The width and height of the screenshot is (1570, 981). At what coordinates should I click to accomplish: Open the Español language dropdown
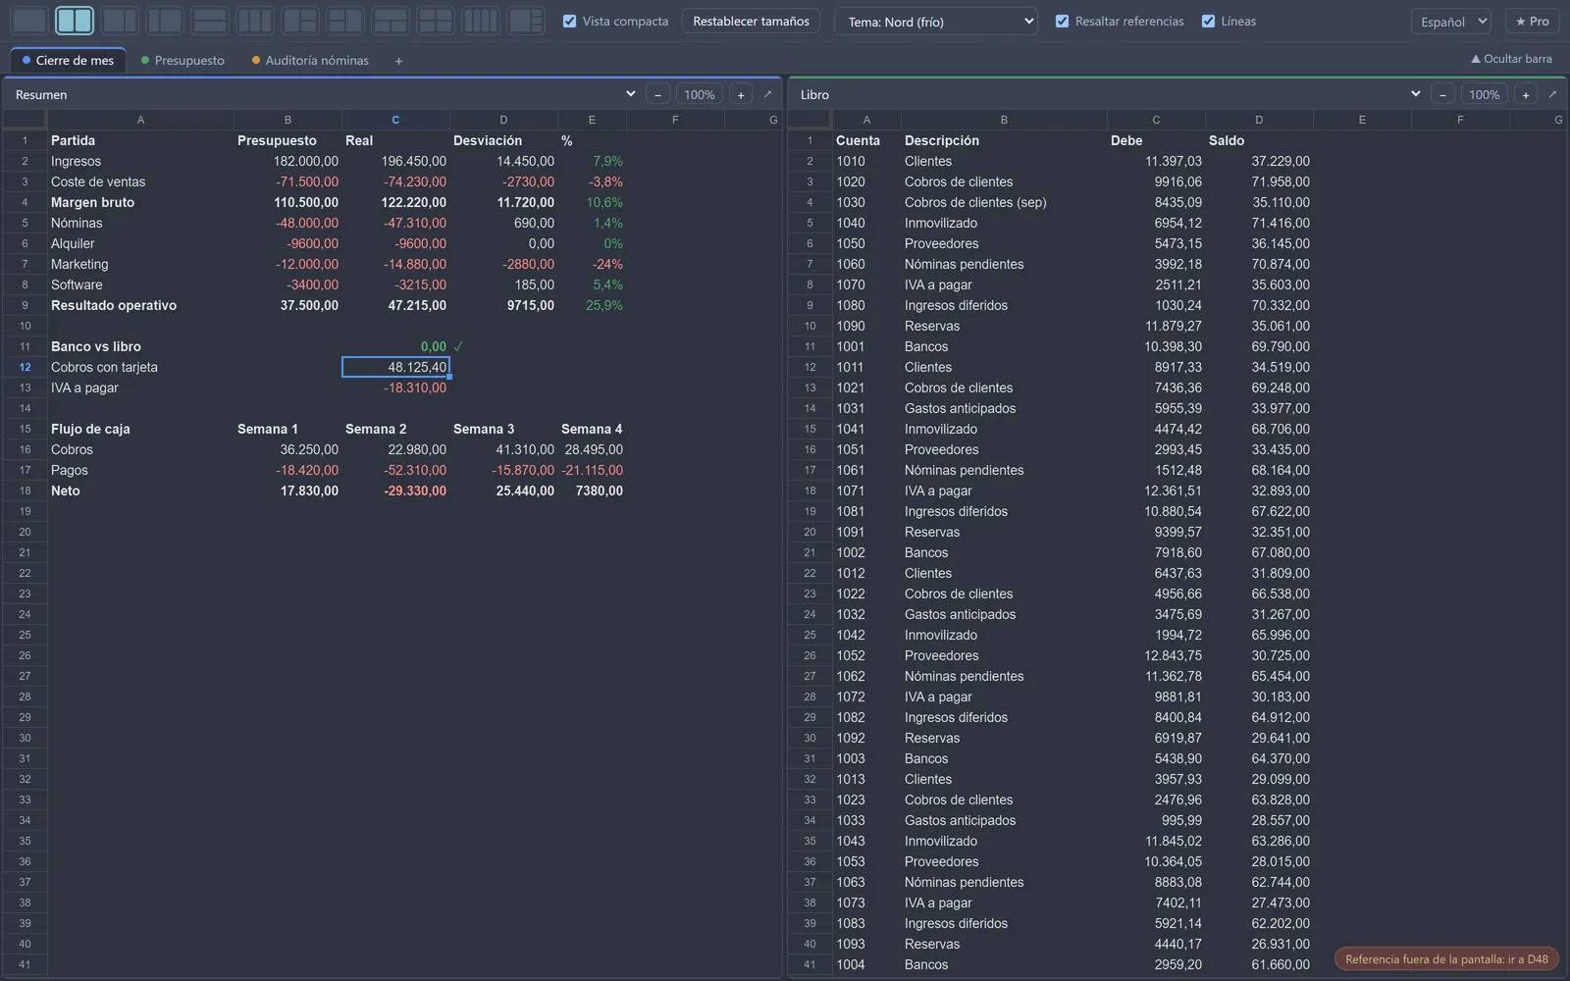1452,22
